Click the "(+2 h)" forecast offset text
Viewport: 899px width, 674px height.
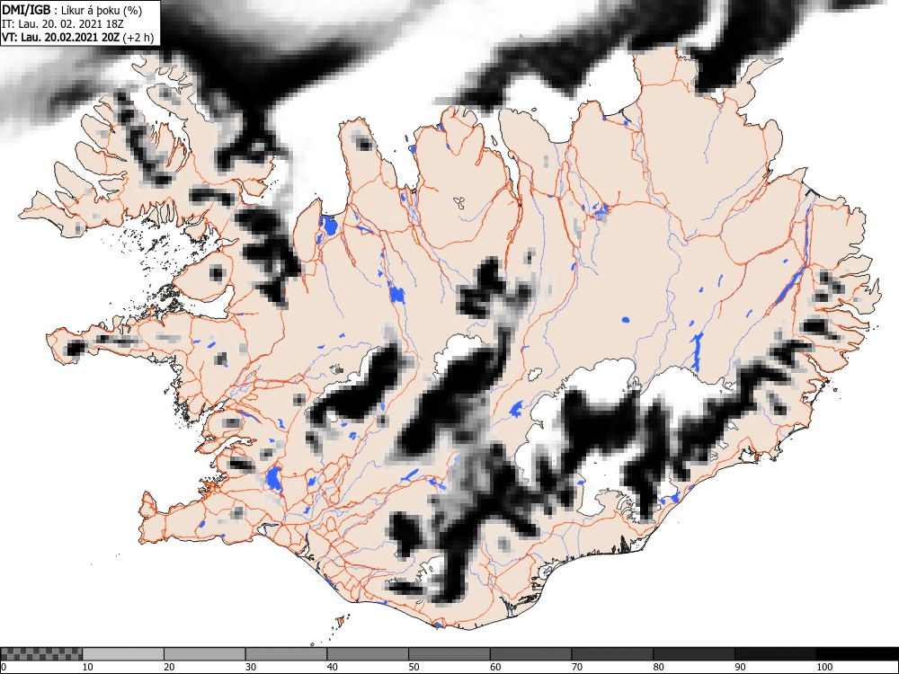click(x=138, y=38)
